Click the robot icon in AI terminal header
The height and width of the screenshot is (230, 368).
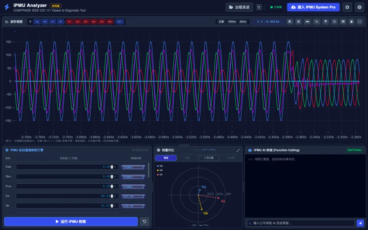point(250,150)
